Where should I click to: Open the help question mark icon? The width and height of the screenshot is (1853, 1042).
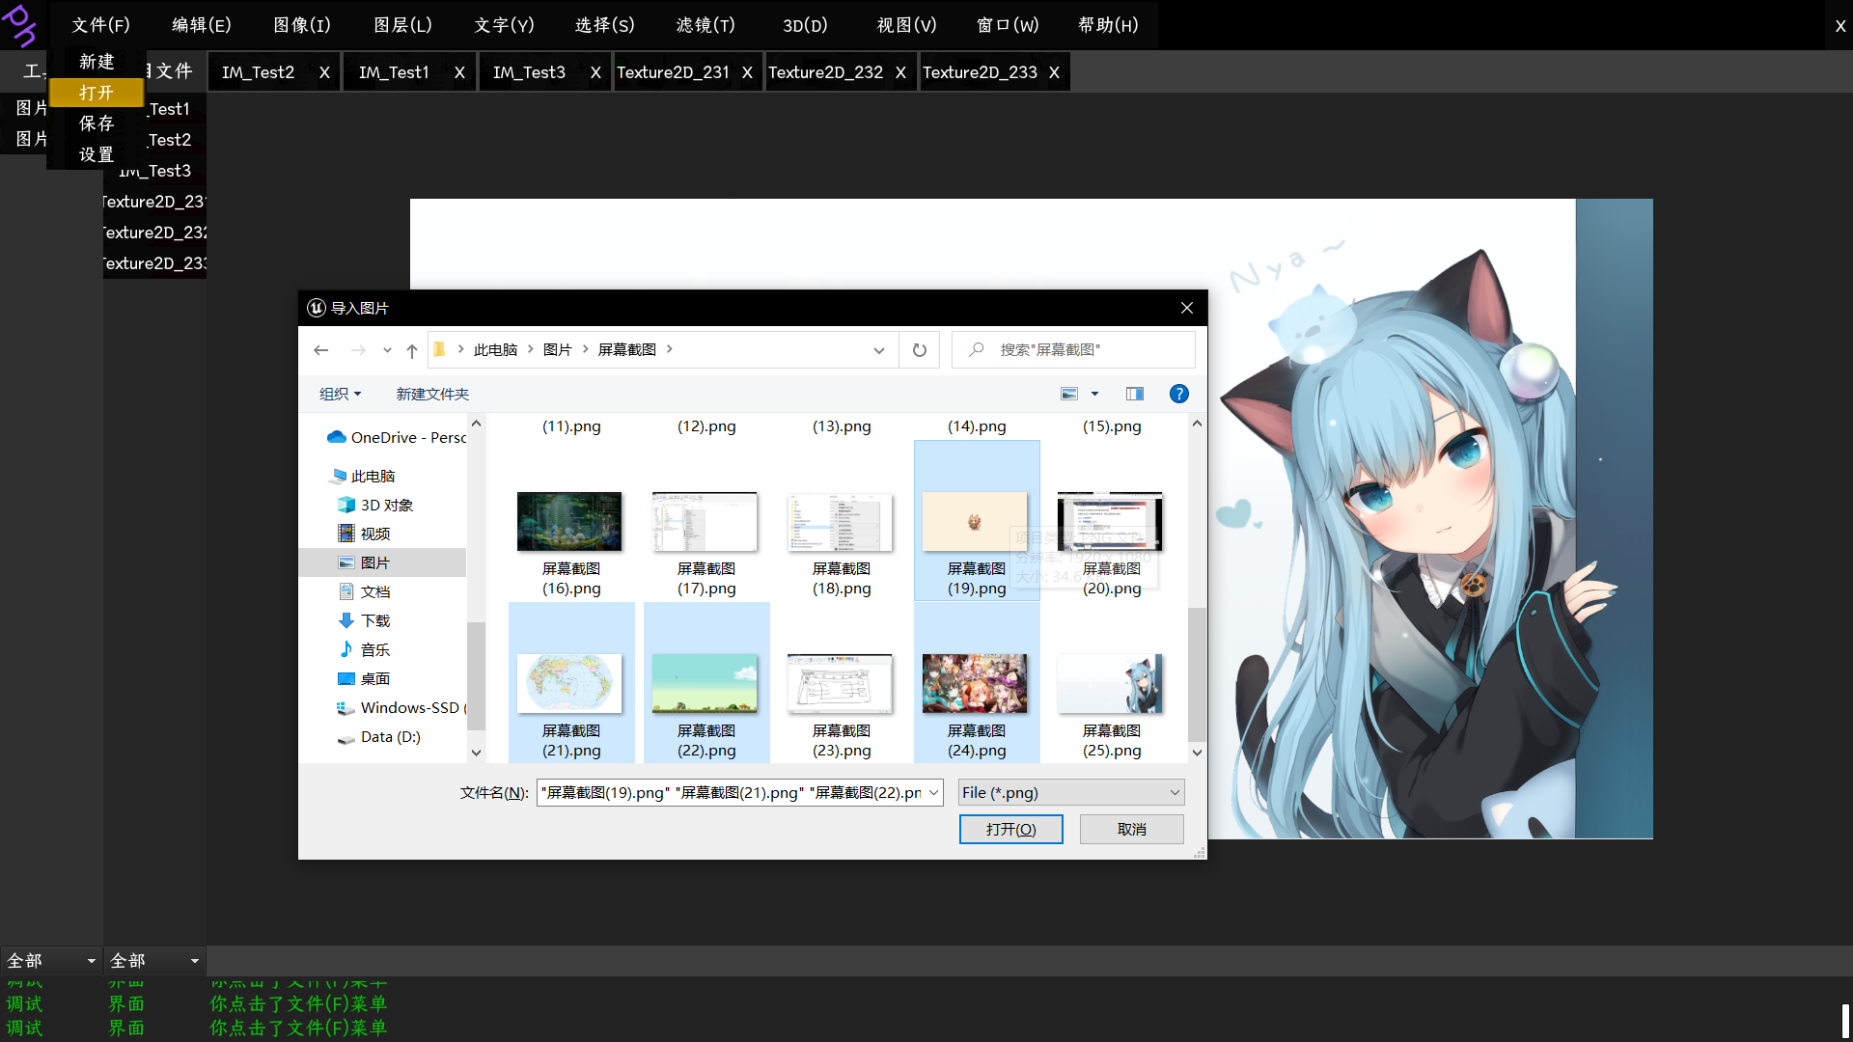pyautogui.click(x=1178, y=394)
